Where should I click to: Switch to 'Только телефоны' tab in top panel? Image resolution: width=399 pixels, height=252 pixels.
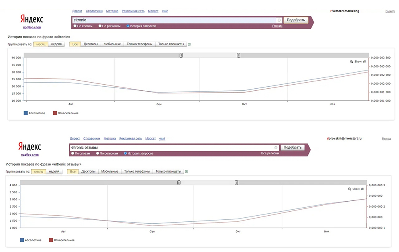point(139,44)
